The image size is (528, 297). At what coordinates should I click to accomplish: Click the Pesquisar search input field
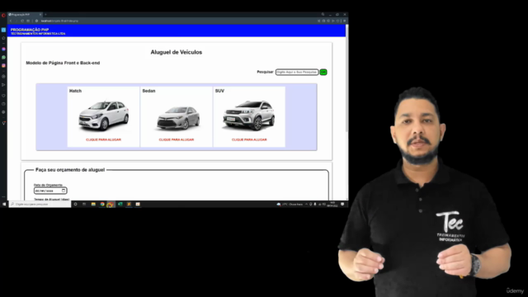click(x=297, y=72)
